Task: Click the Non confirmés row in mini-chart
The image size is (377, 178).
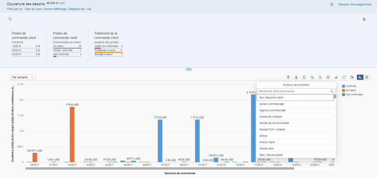Action: 67,54
